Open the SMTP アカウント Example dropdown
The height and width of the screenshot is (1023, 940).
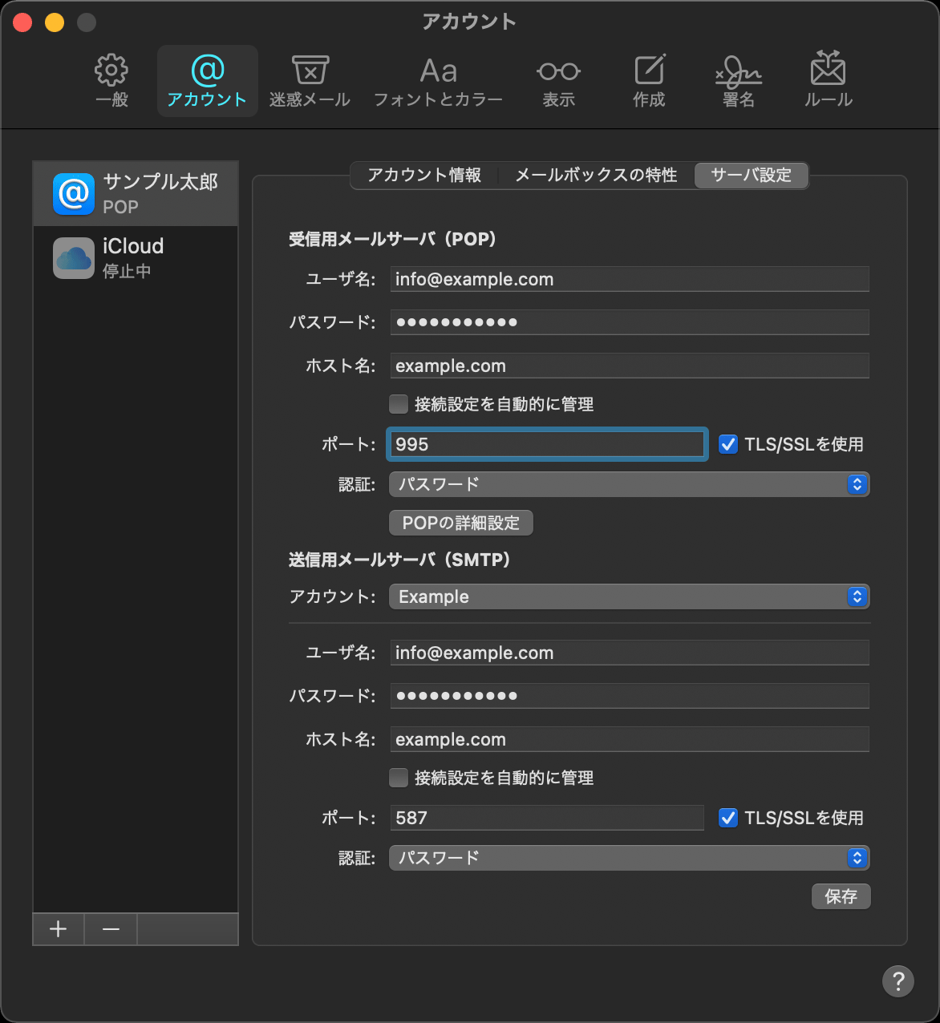click(x=629, y=596)
